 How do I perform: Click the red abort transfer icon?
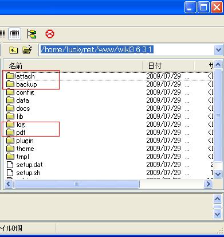click(50, 34)
